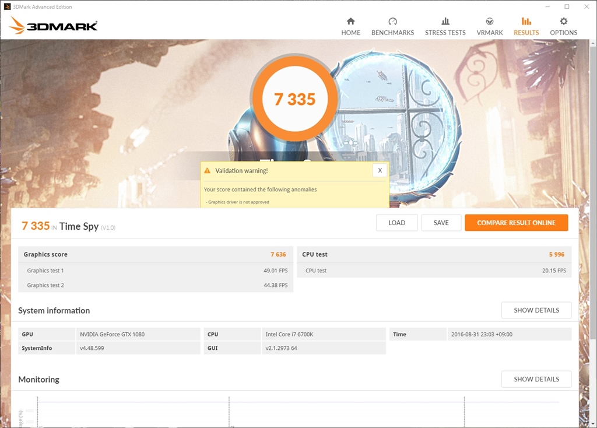The image size is (597, 428).
Task: Minimize the 3DMark window
Action: coord(547,6)
